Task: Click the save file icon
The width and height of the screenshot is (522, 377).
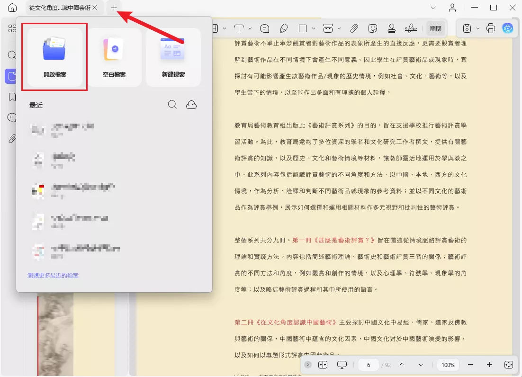Action: (467, 28)
